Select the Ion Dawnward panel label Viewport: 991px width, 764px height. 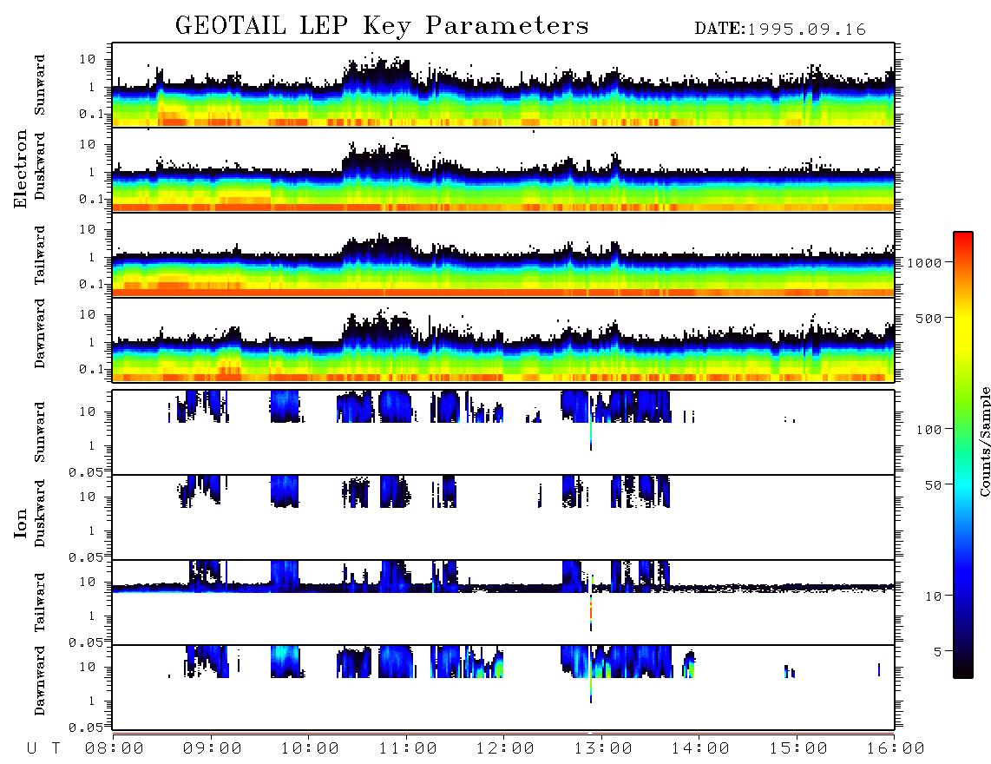[40, 681]
